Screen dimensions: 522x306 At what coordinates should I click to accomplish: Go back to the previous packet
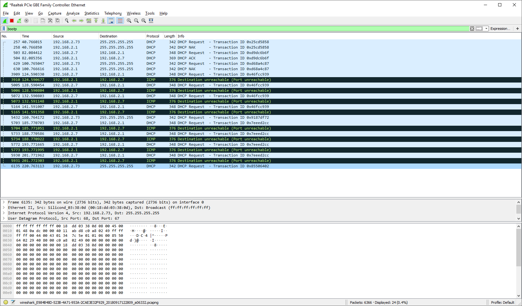point(74,21)
